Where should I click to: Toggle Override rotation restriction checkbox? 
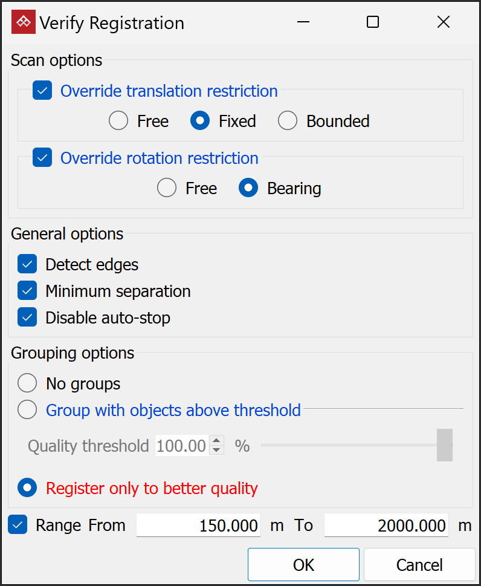(x=42, y=158)
